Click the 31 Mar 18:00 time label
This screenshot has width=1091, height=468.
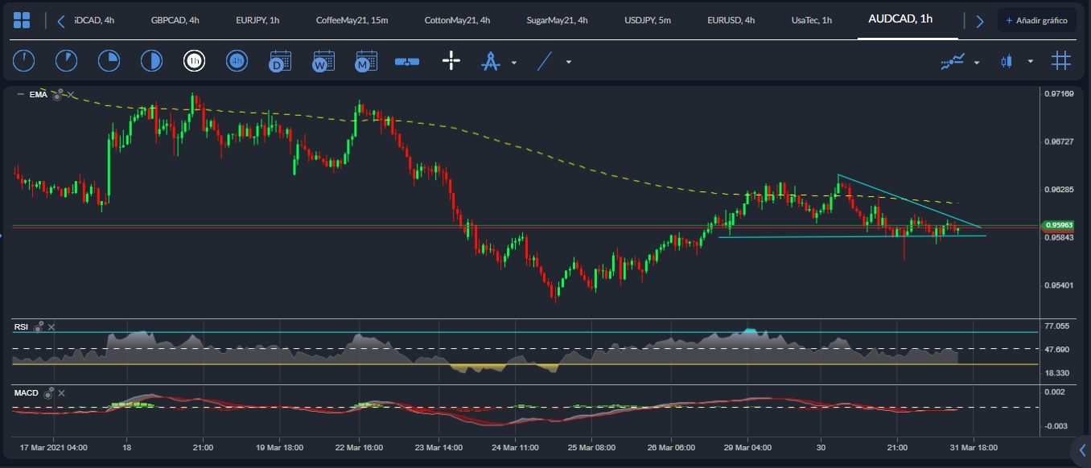click(974, 446)
